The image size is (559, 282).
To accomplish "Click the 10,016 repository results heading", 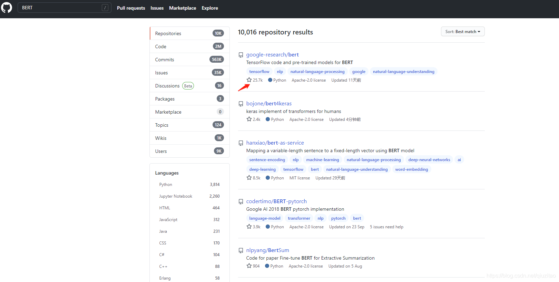I will (275, 32).
